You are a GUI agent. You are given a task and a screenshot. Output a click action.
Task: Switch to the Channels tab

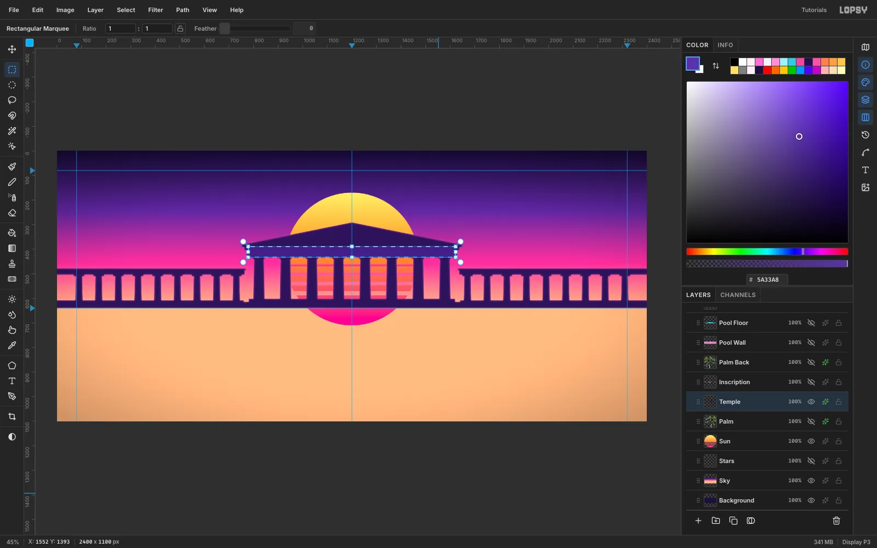pyautogui.click(x=738, y=295)
